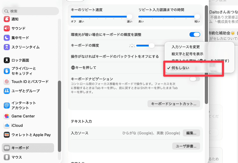Click the サウンド speaker icon

(x=7, y=28)
